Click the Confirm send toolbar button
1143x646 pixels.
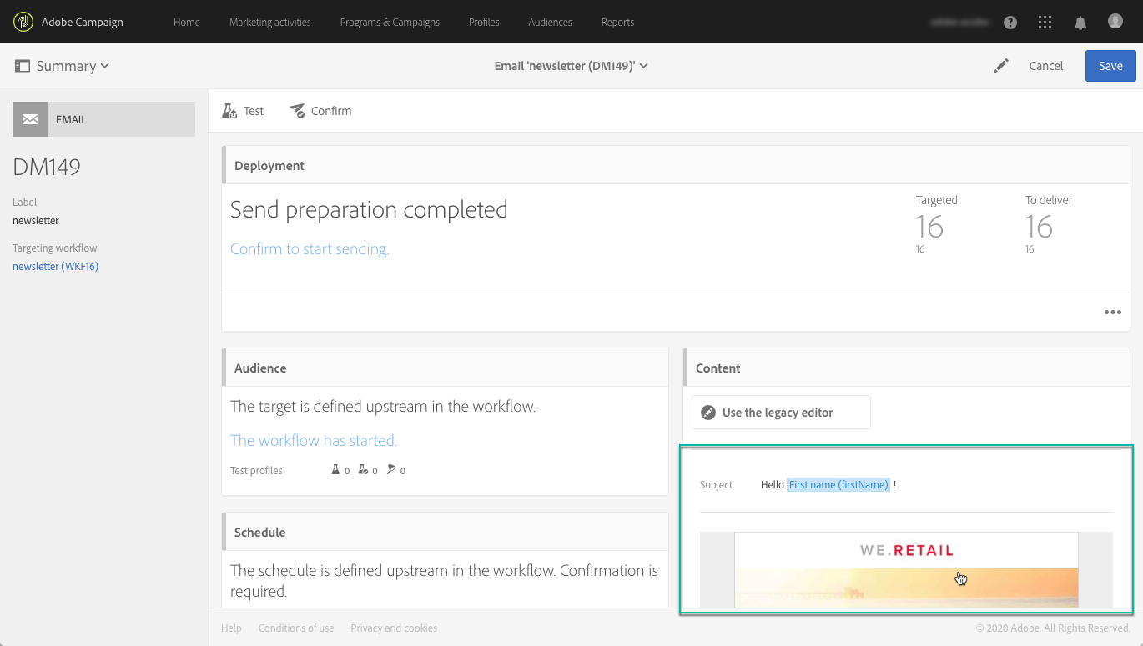coord(320,111)
